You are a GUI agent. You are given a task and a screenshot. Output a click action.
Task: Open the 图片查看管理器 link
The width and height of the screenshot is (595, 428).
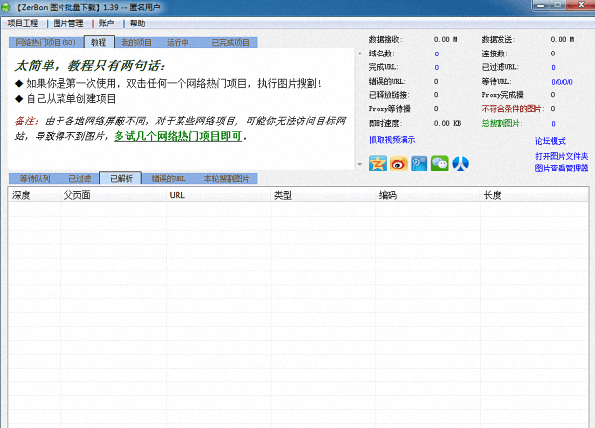coord(562,168)
